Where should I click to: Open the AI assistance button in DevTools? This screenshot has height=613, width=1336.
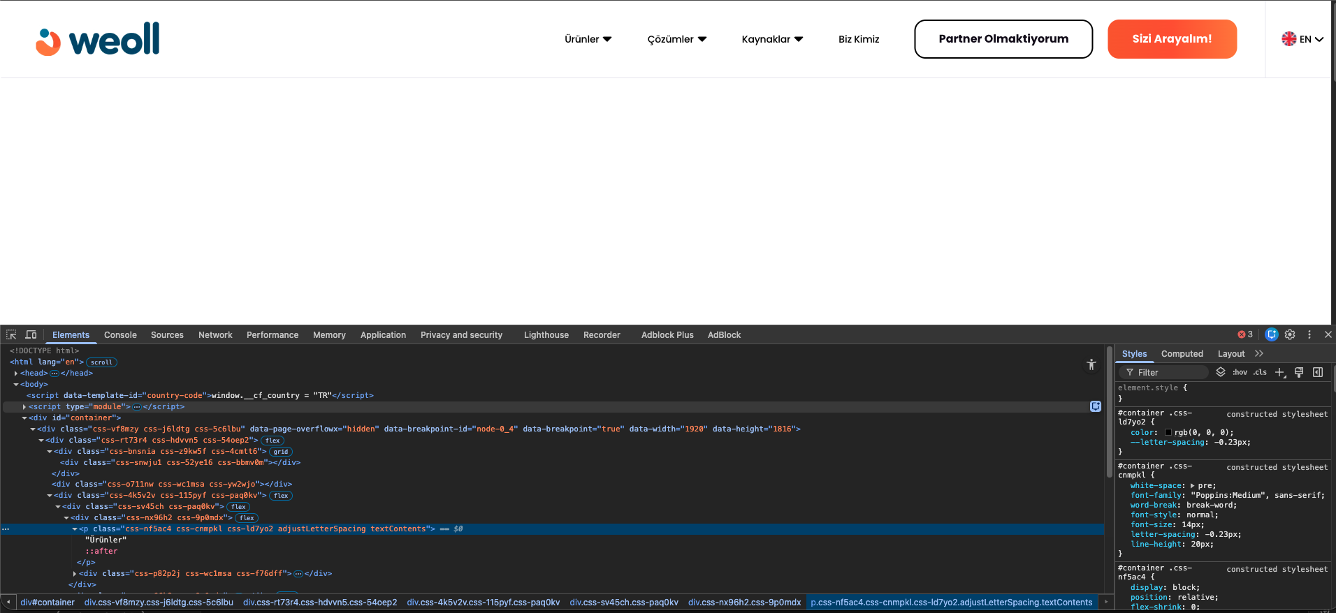[1272, 334]
